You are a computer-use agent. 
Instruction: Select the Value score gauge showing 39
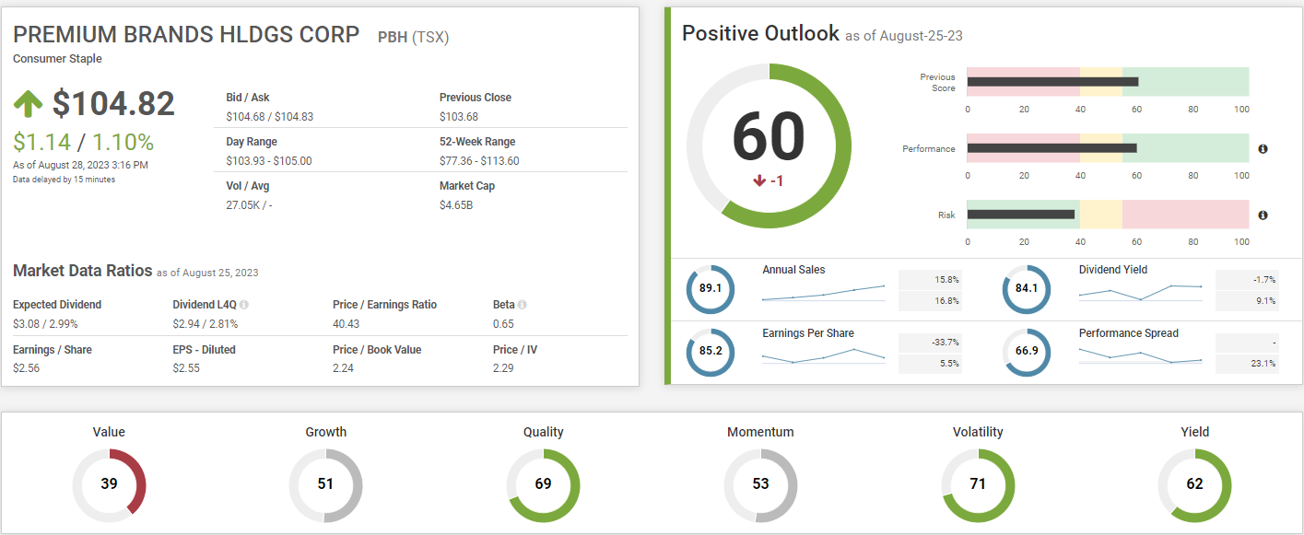click(109, 483)
